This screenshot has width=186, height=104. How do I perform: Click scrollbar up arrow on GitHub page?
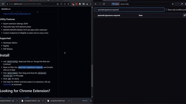pos(92,8)
